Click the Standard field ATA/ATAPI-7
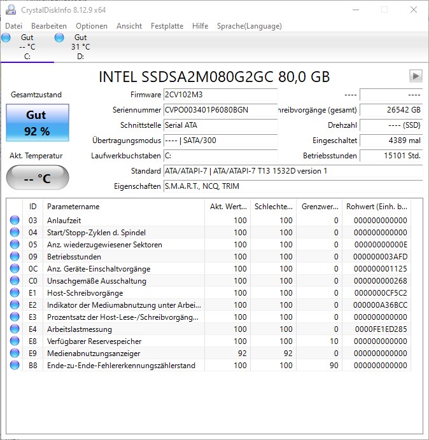The image size is (429, 440). pos(293,171)
